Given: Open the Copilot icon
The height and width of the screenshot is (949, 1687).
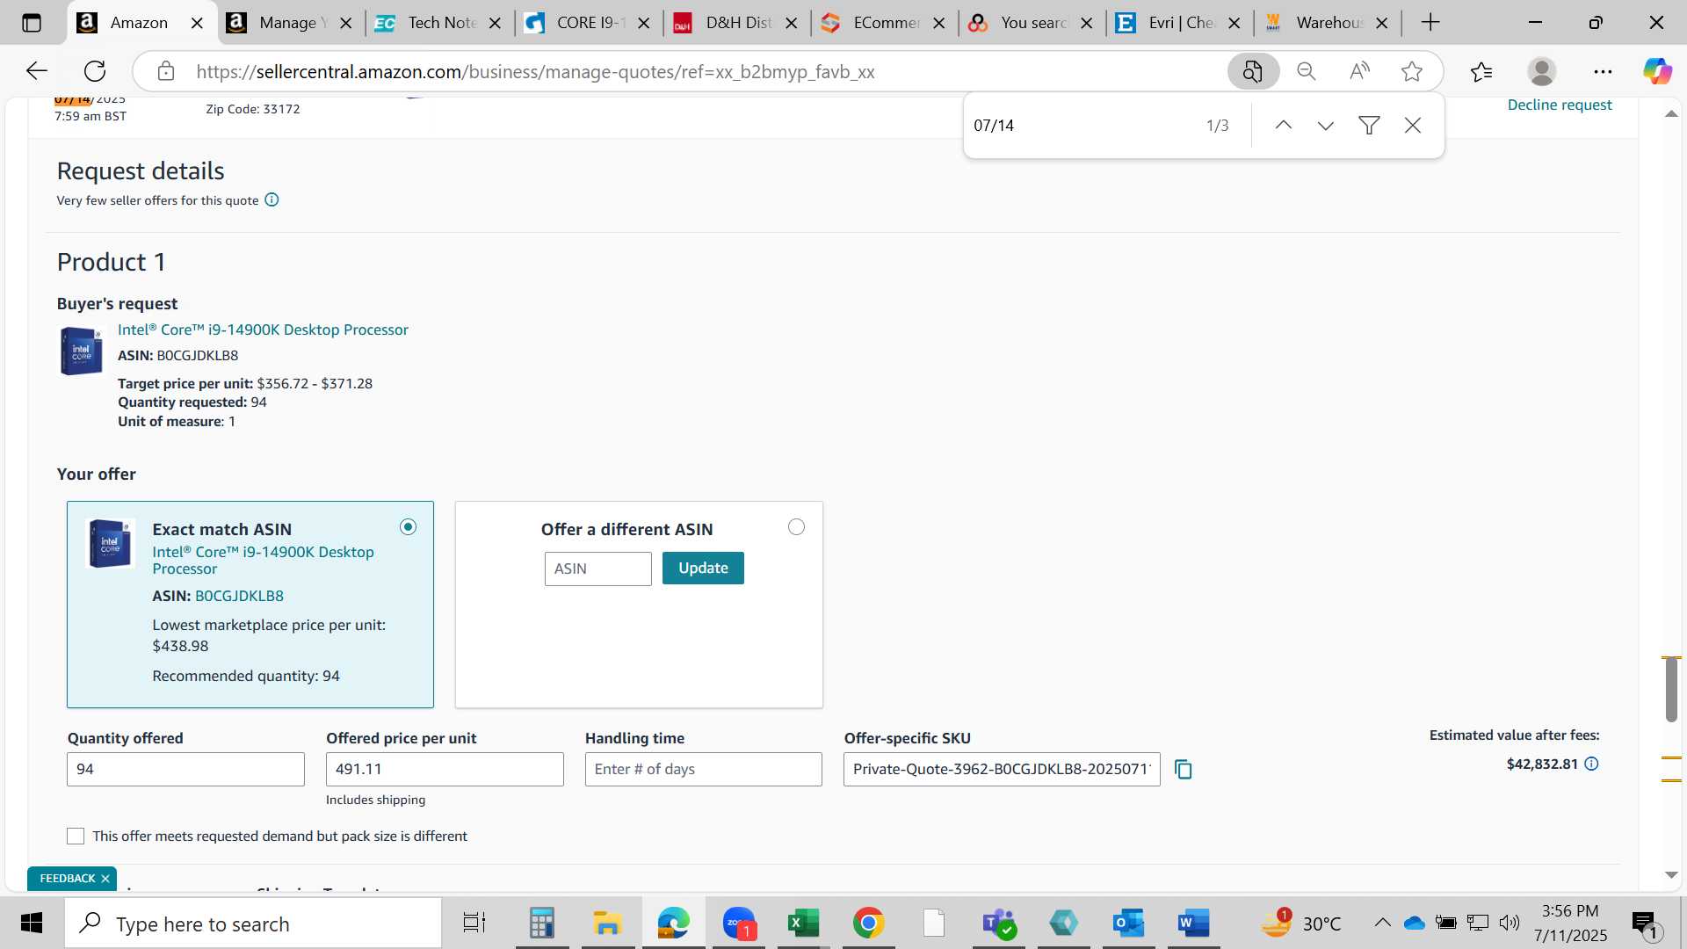Looking at the screenshot, I should pos(1657,71).
